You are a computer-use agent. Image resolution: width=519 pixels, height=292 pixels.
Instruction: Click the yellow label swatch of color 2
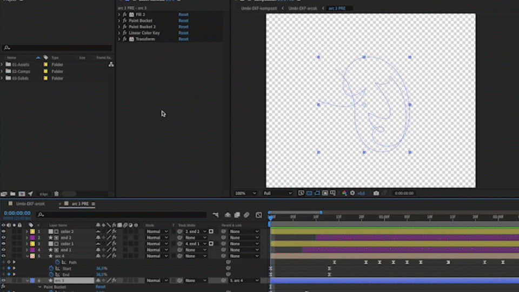point(32,231)
